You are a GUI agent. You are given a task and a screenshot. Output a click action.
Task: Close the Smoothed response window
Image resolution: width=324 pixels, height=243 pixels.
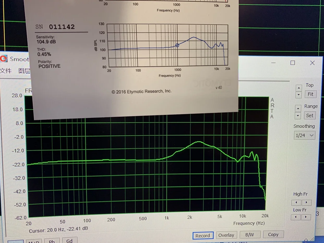(312, 63)
